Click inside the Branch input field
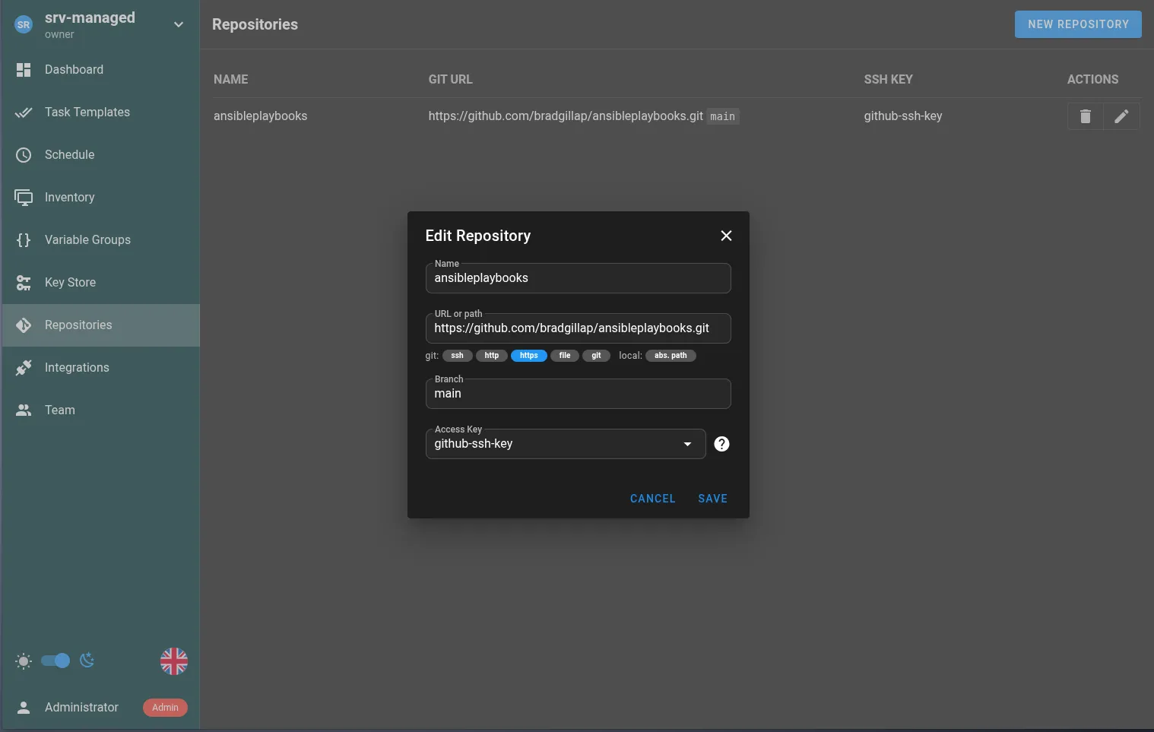The image size is (1154, 732). (578, 394)
